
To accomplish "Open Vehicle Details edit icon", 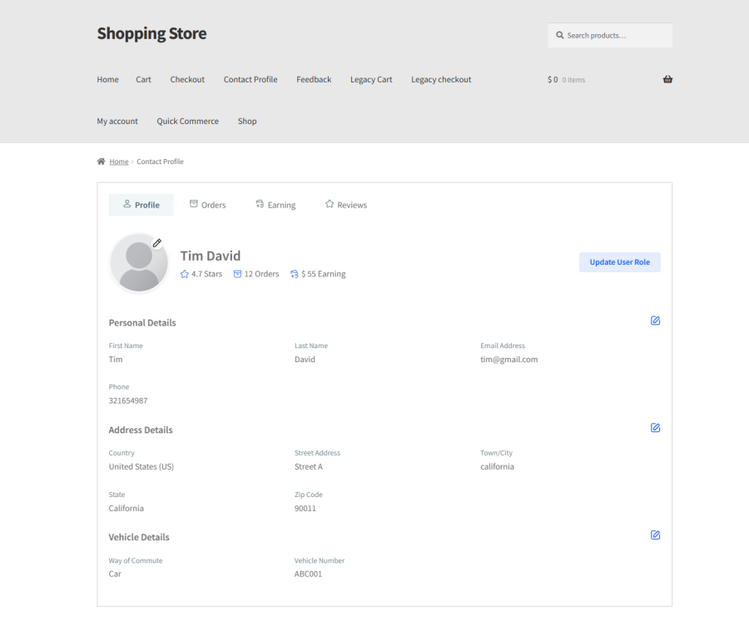I will point(655,535).
